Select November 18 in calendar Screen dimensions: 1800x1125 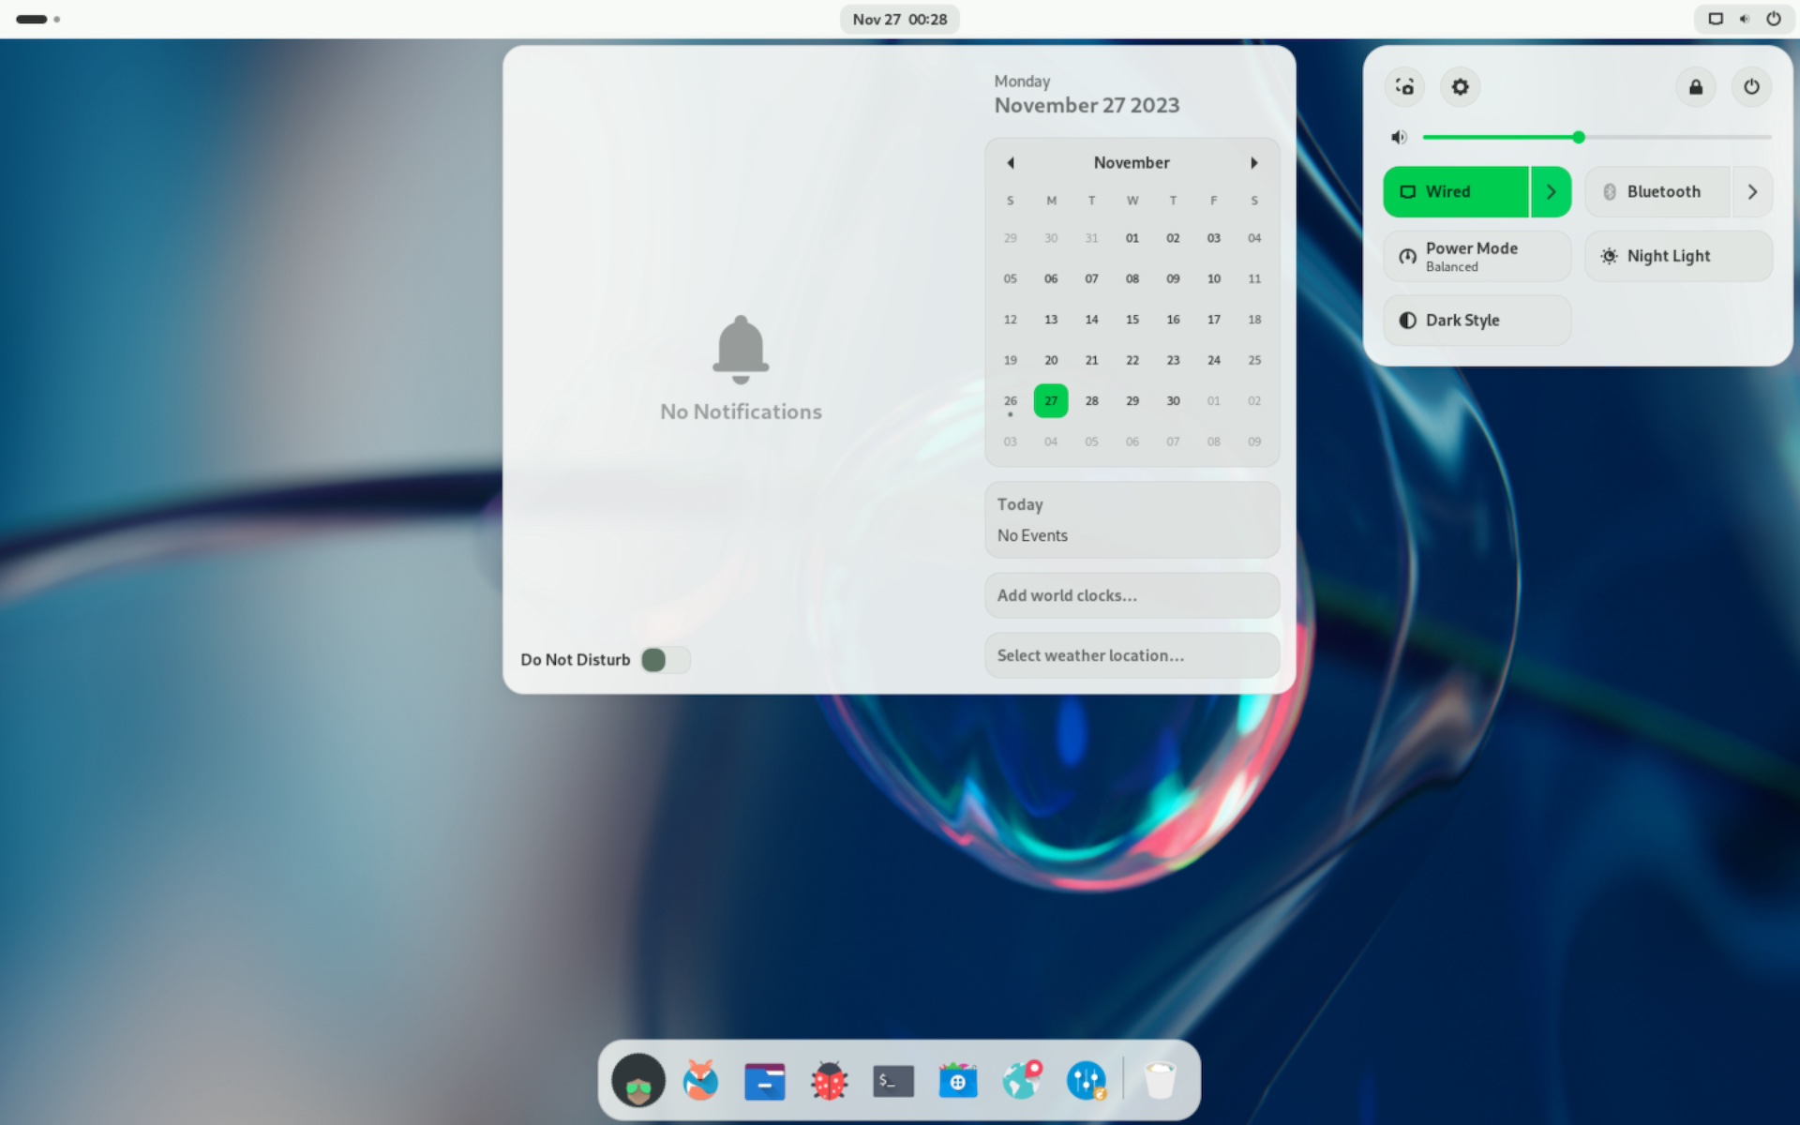click(1254, 320)
